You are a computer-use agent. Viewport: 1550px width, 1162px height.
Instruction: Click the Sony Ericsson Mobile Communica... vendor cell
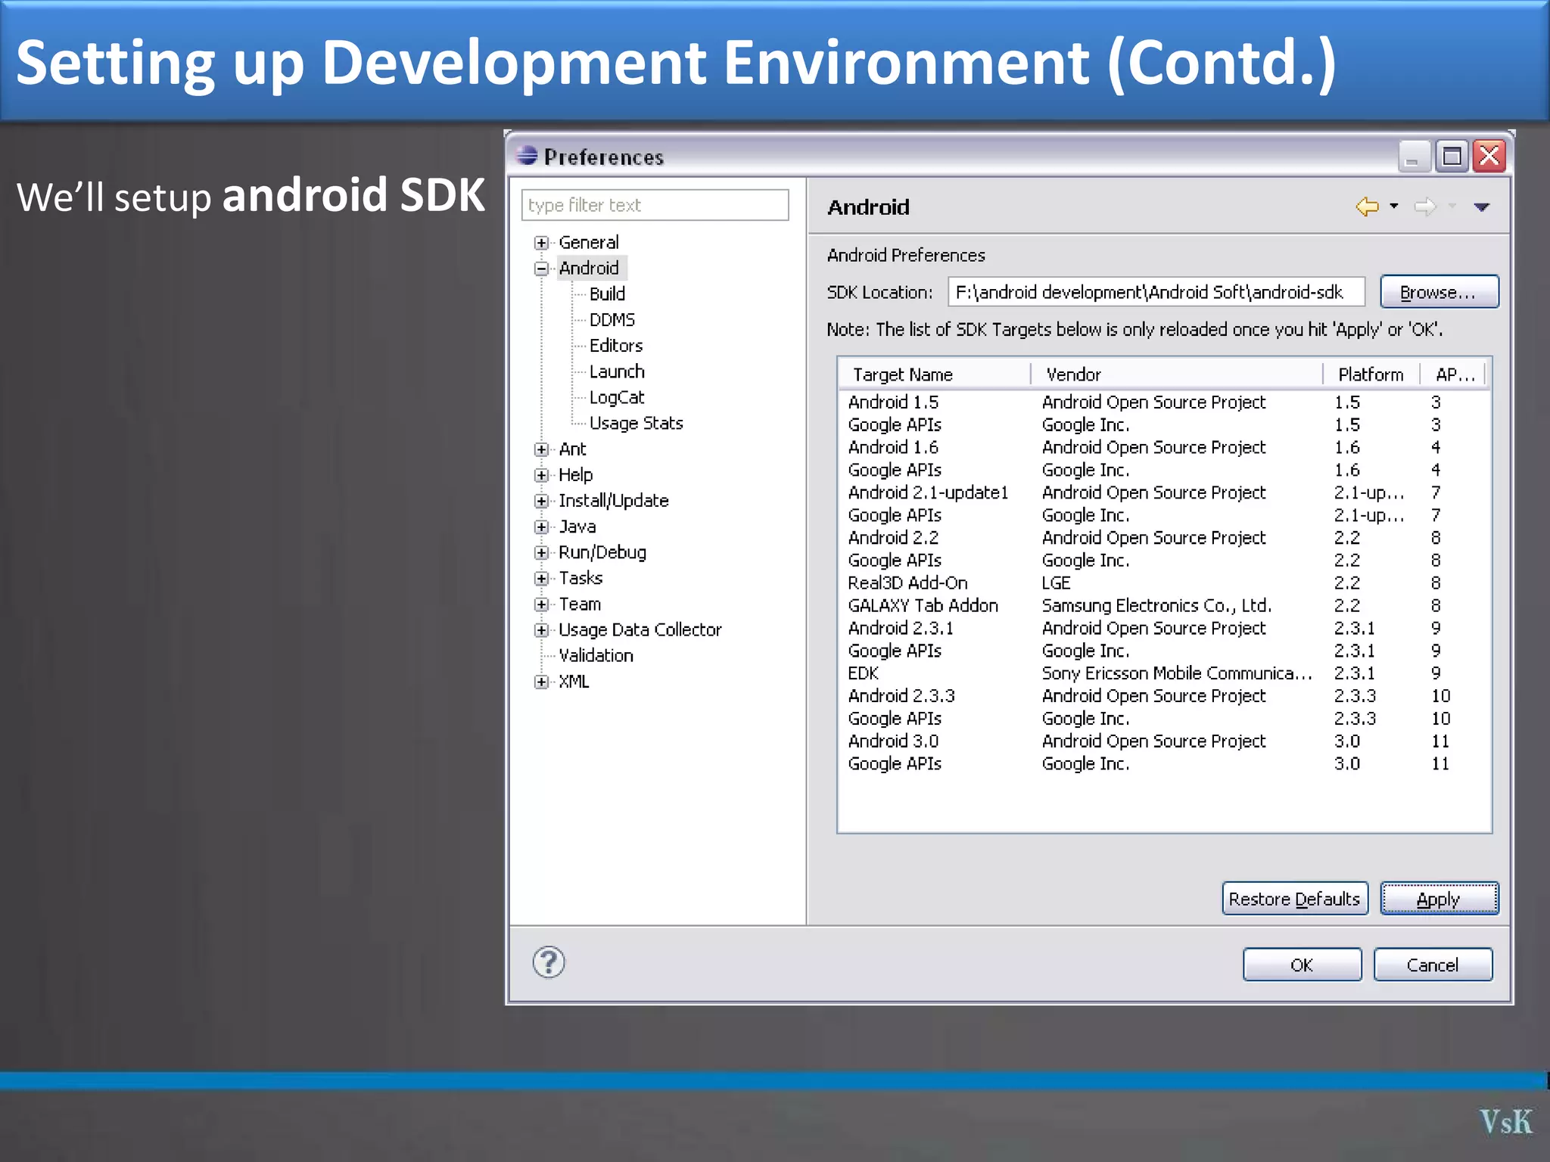point(1176,673)
